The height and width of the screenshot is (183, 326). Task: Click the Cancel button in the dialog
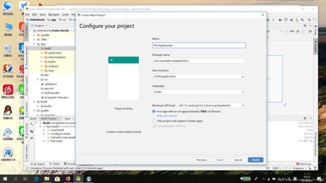238,160
